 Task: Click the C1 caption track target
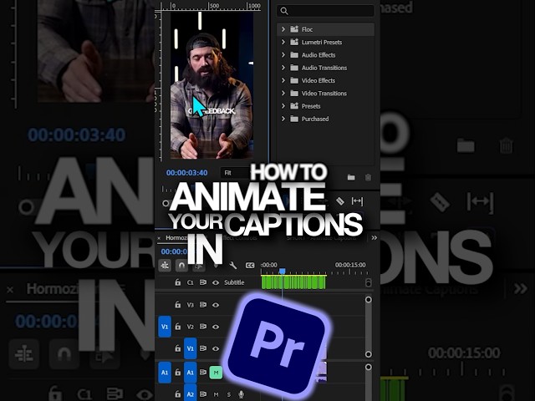(x=190, y=282)
